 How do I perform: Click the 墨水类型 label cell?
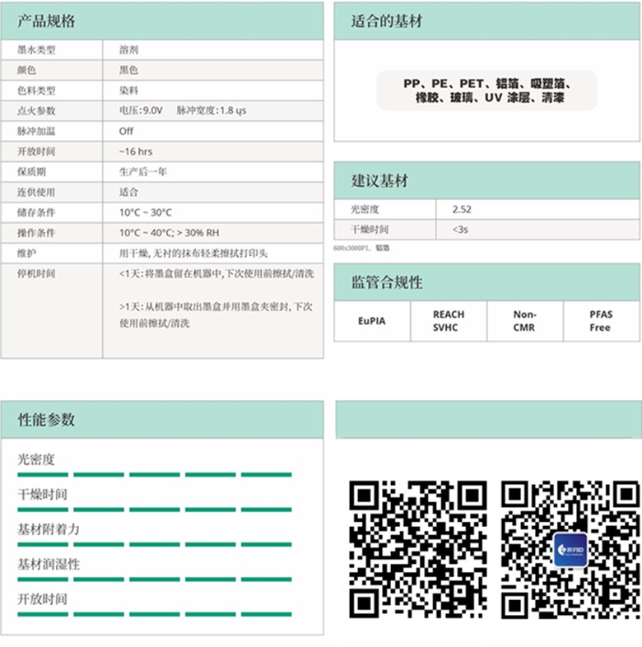[x=52, y=50]
